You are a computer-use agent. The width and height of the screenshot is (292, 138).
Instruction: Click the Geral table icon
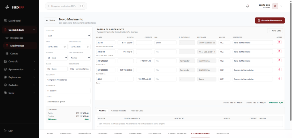pos(5,93)
